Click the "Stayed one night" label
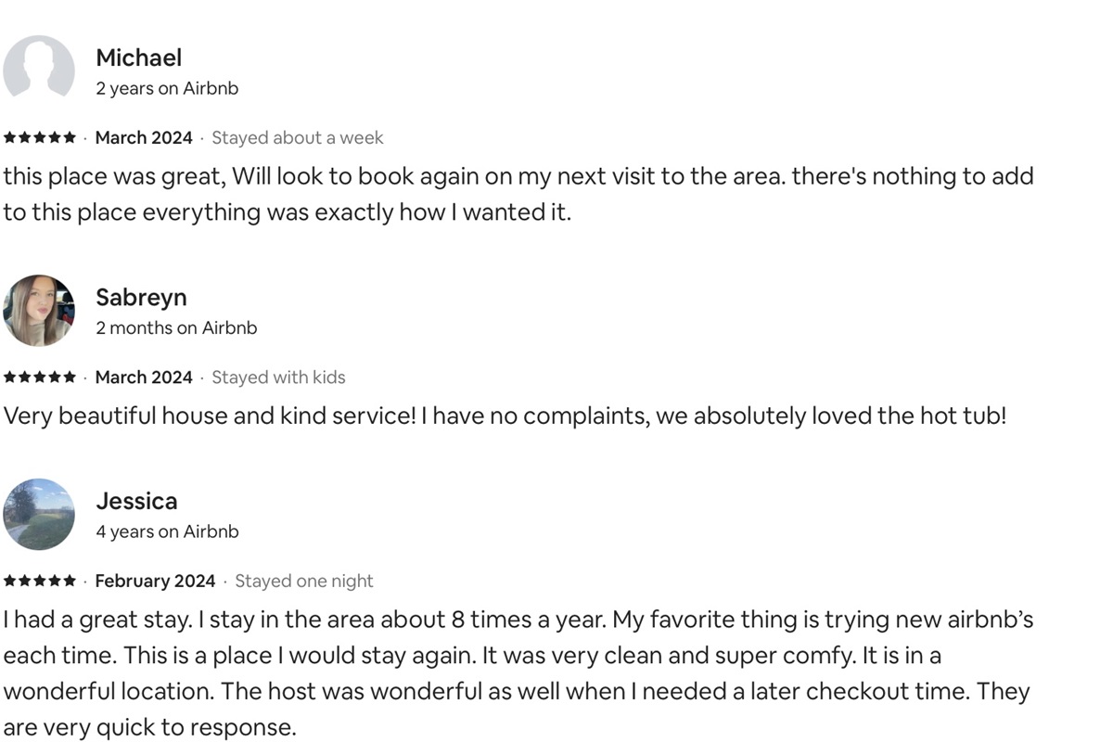The image size is (1113, 742). (304, 582)
